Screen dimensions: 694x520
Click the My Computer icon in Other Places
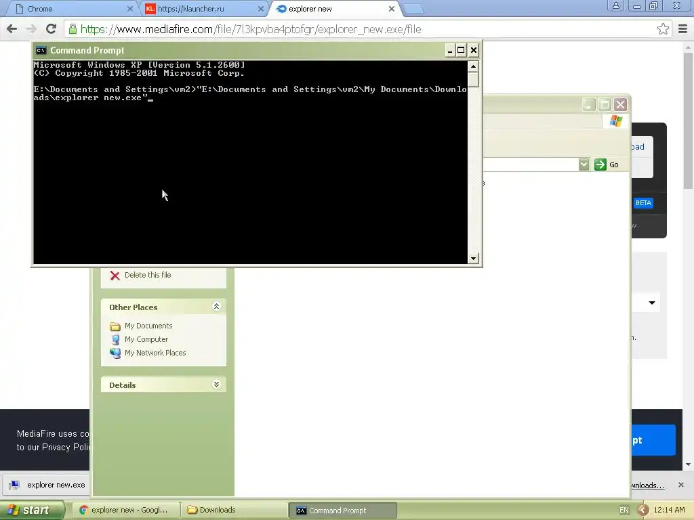point(115,340)
